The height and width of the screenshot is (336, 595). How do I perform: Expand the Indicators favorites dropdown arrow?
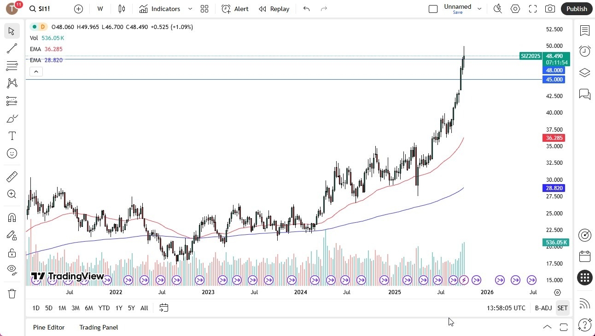tap(190, 9)
